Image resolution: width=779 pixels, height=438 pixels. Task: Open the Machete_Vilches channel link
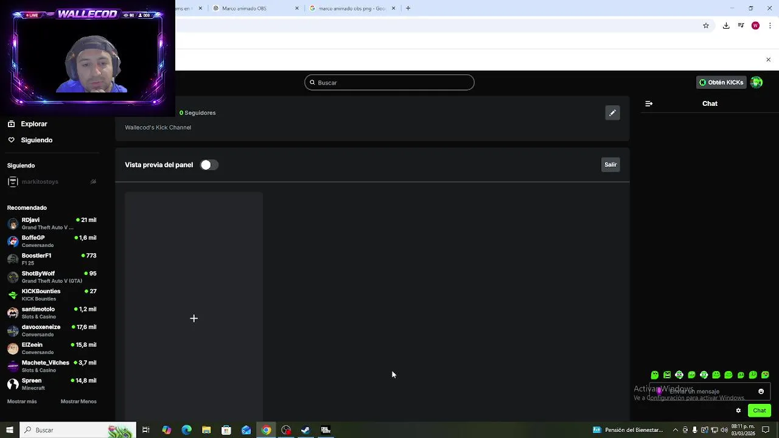tap(52, 366)
